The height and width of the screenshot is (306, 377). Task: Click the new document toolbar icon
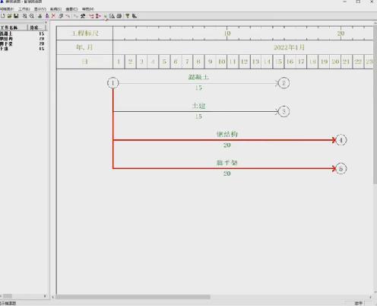click(3, 16)
